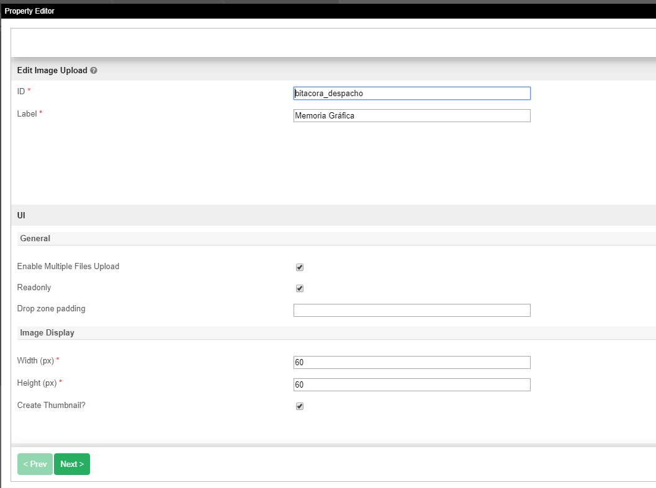Click the 'Readonly' label text
The image size is (656, 488).
click(34, 288)
